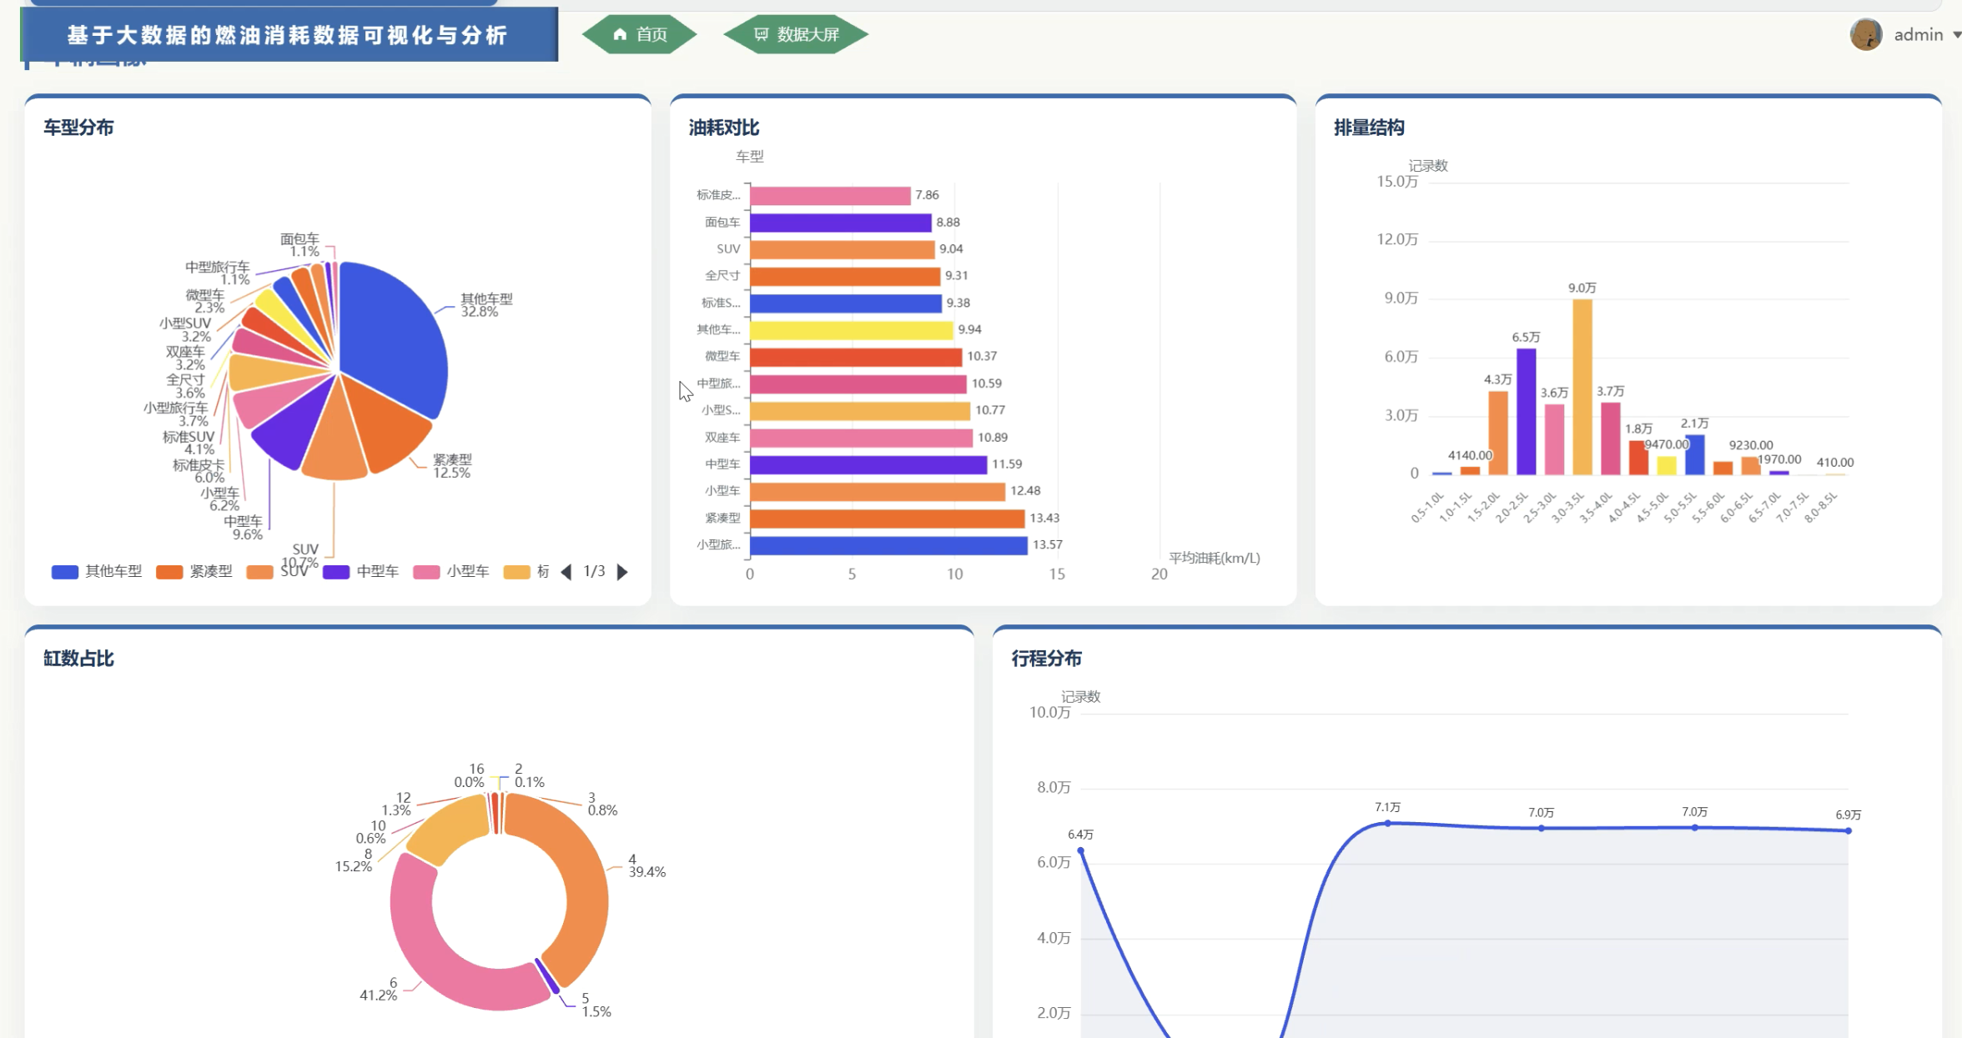Screen dimensions: 1962x1038
Task: Click the 小型车 bar valued 12.48
Action: coord(878,492)
